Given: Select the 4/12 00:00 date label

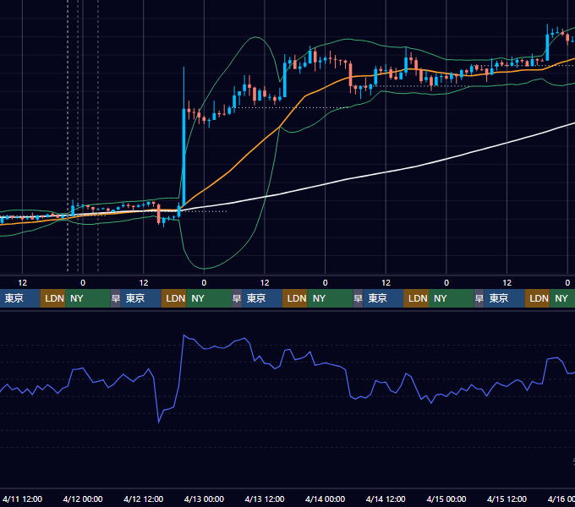Looking at the screenshot, I should click(x=83, y=499).
